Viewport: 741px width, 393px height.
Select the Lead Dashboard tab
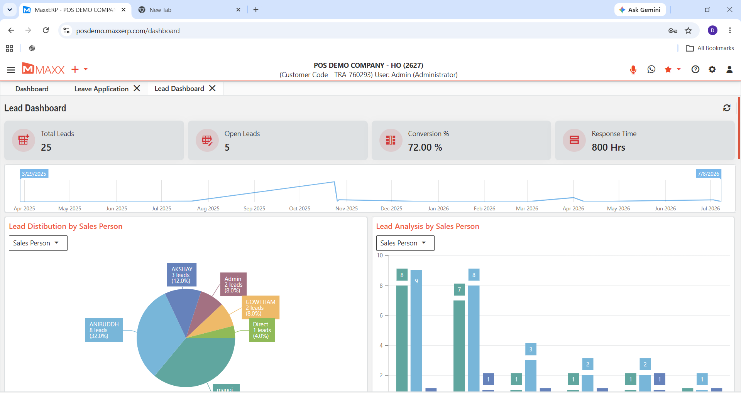(x=179, y=89)
